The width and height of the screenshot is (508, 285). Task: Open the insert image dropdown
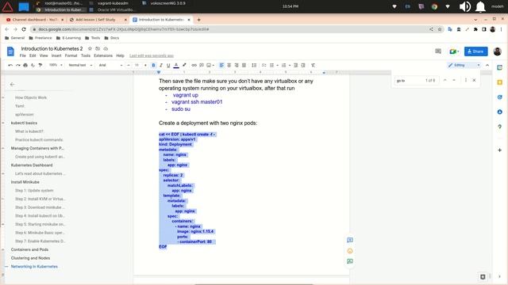210,65
